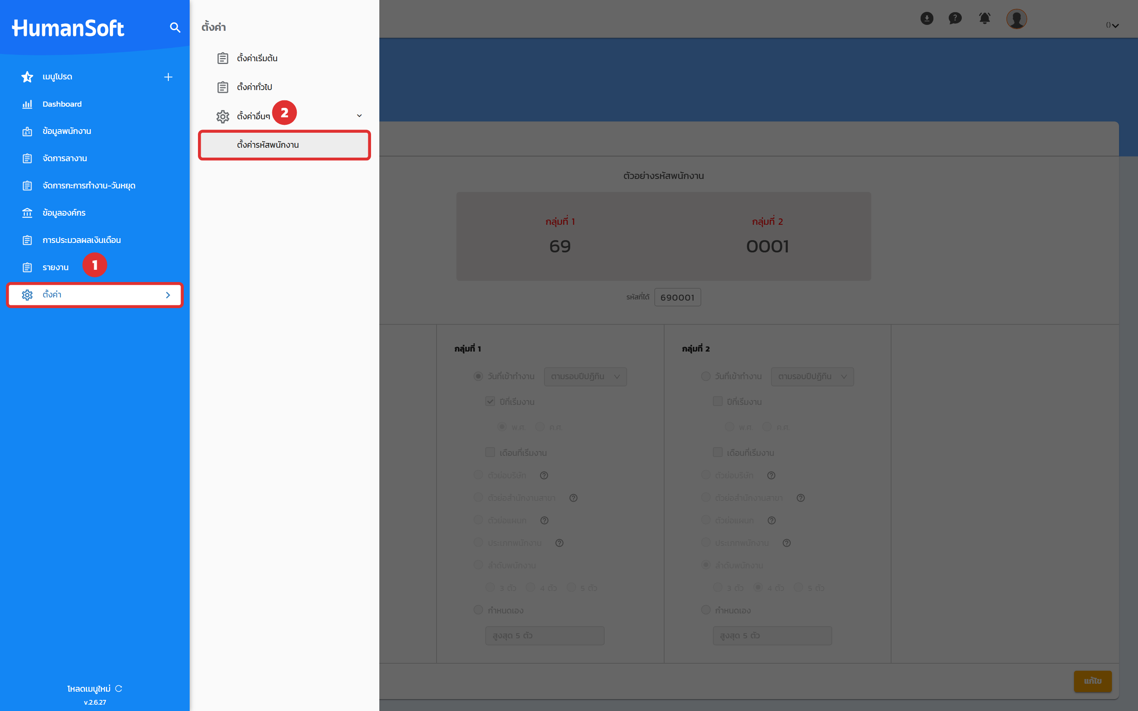Toggle ปีที่เริ่มงาน checkbox in กลุ่มที่ 1
1138x711 pixels.
[490, 402]
